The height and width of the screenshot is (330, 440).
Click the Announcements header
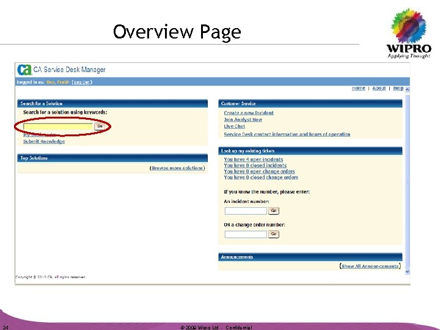[310, 257]
